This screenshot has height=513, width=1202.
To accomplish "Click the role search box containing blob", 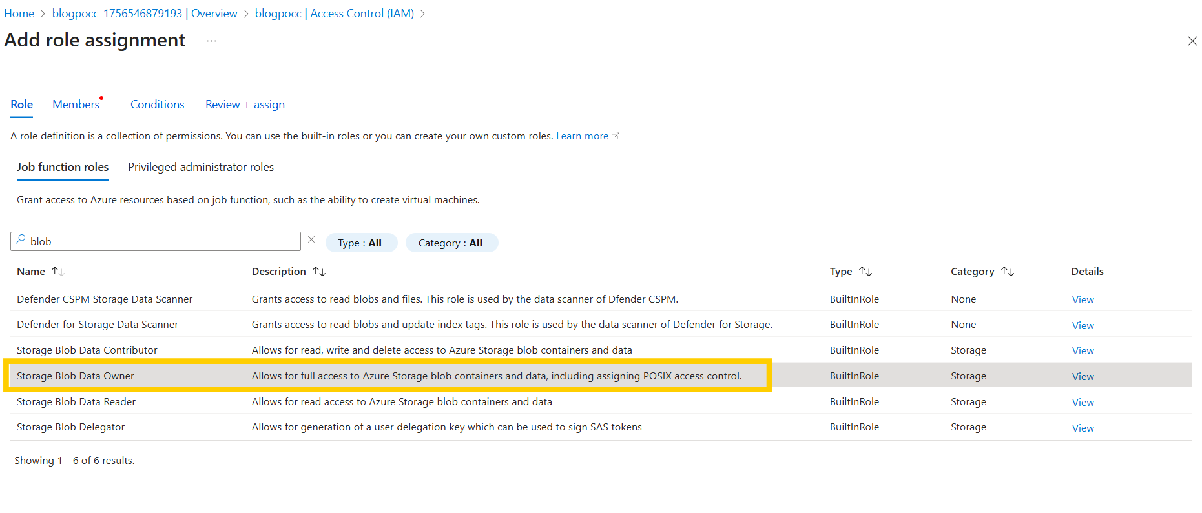I will tap(161, 241).
